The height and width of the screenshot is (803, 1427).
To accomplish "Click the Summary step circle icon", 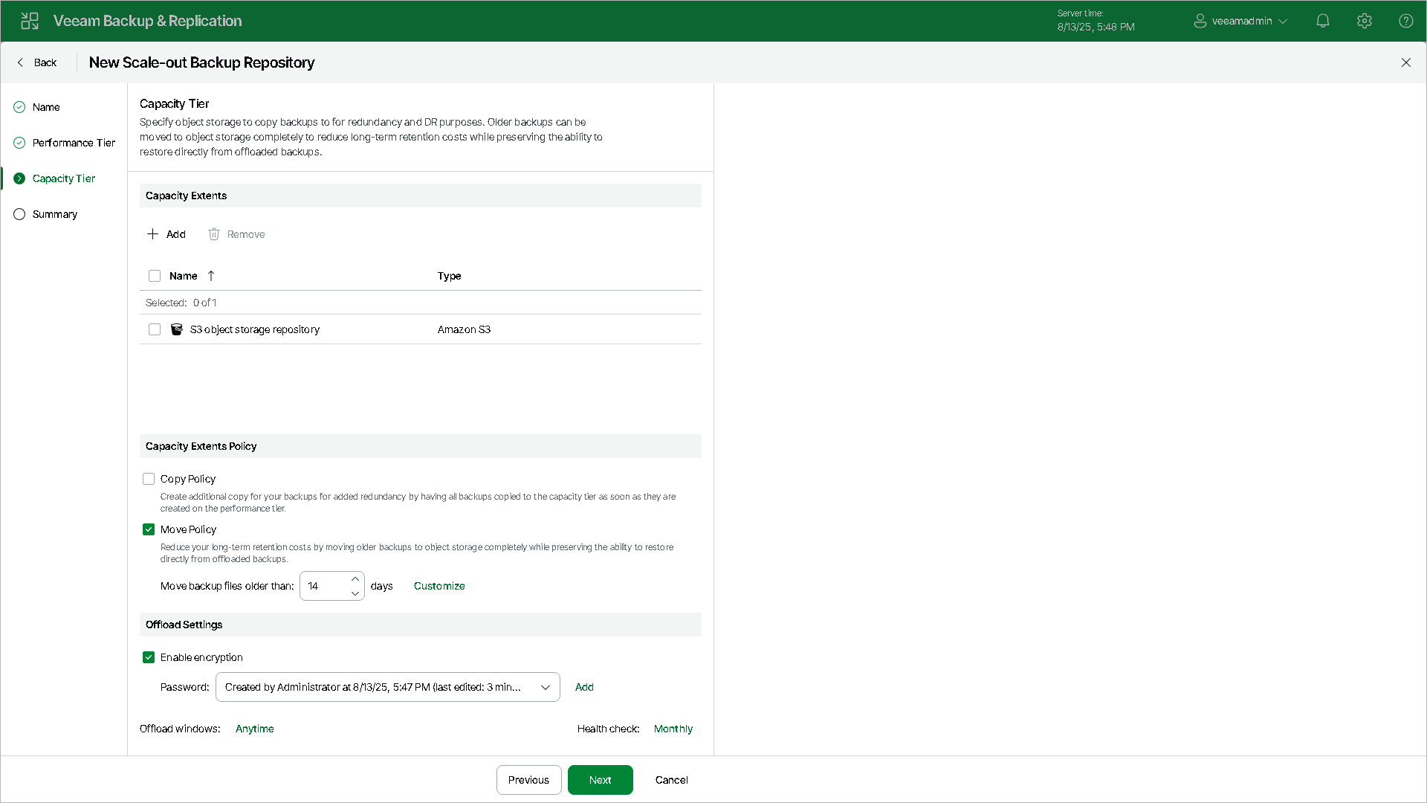I will coord(19,214).
